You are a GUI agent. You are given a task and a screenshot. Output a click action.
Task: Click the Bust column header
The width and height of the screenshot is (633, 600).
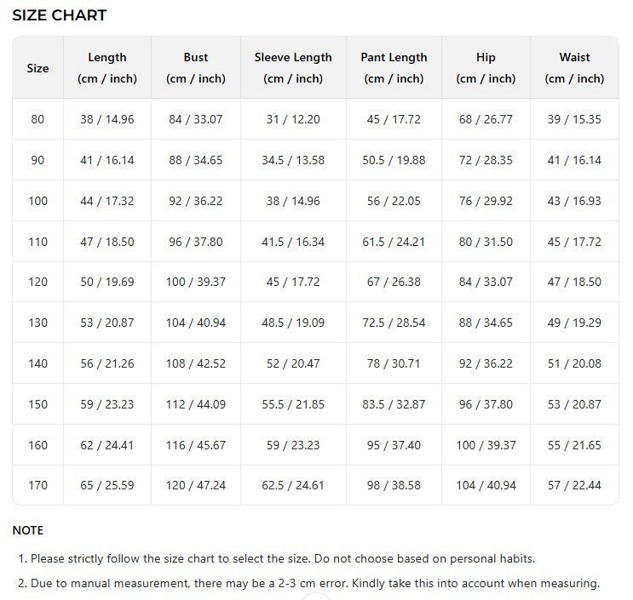196,68
